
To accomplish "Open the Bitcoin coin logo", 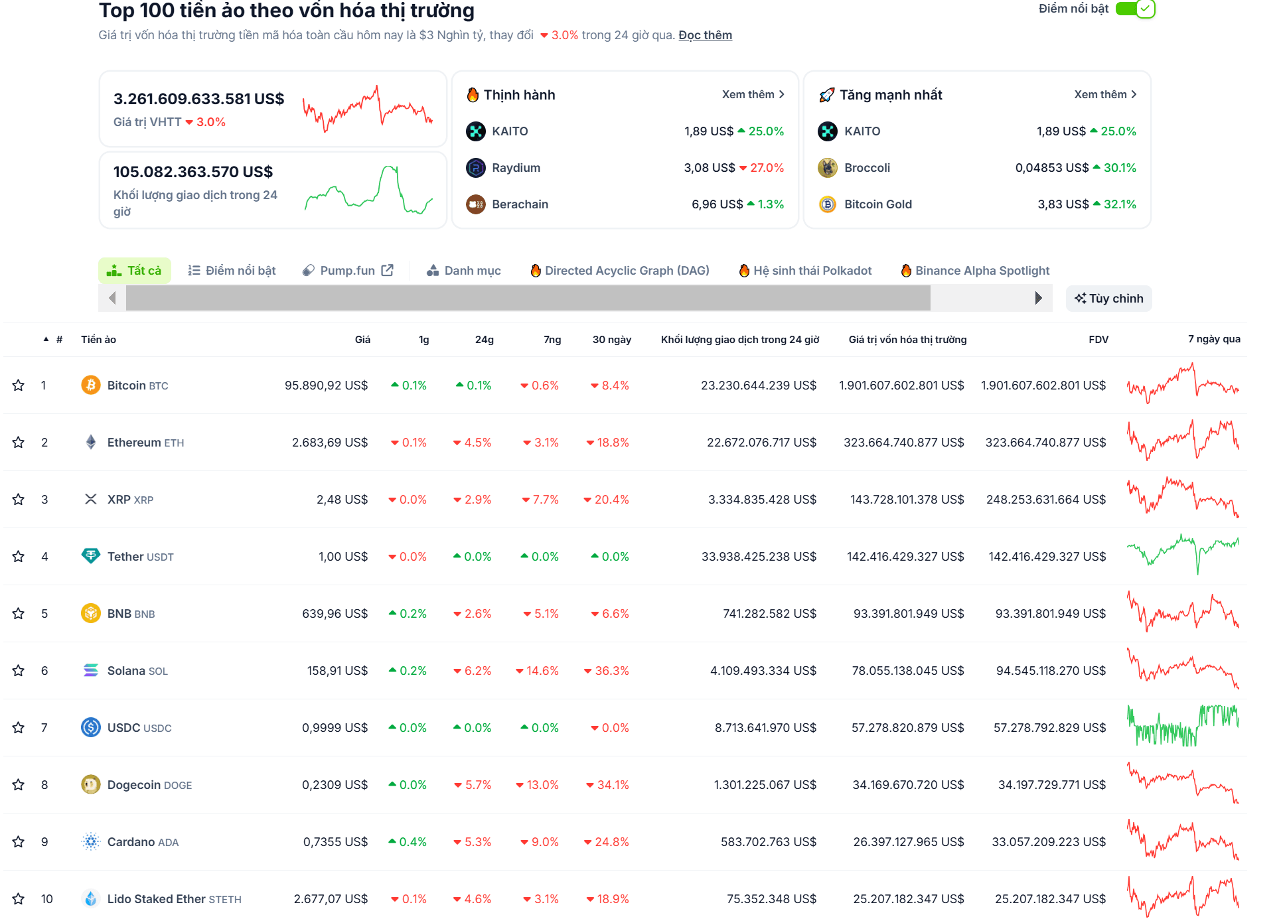I will coord(91,385).
